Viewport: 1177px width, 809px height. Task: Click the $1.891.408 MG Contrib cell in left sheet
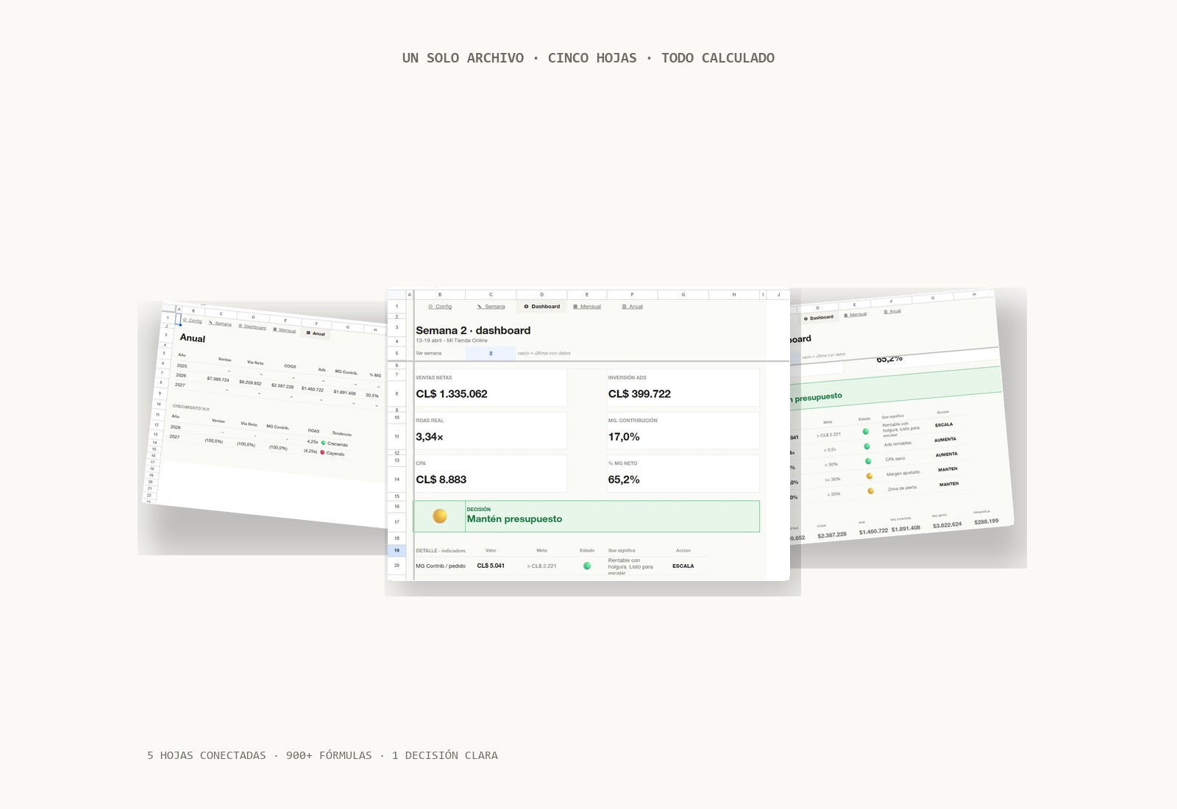344,392
